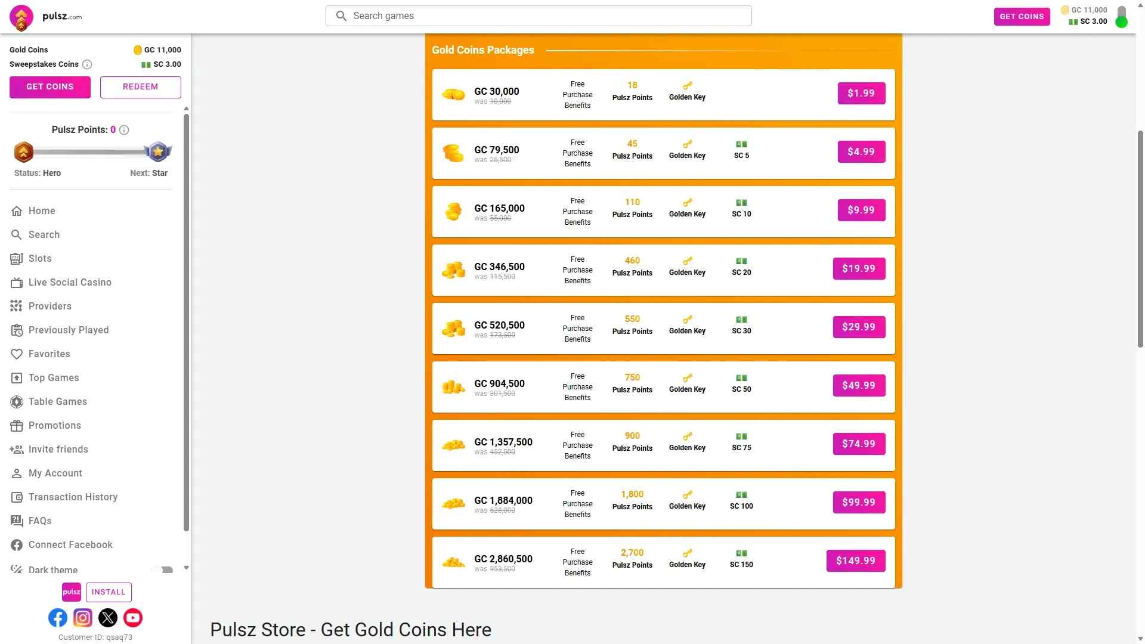Open Transaction History page
The width and height of the screenshot is (1145, 644).
pos(73,497)
